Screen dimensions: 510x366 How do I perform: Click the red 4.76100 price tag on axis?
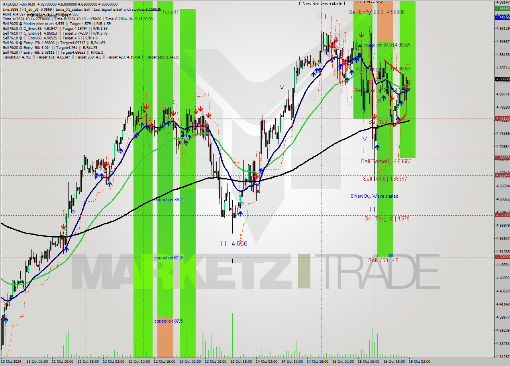coord(502,119)
